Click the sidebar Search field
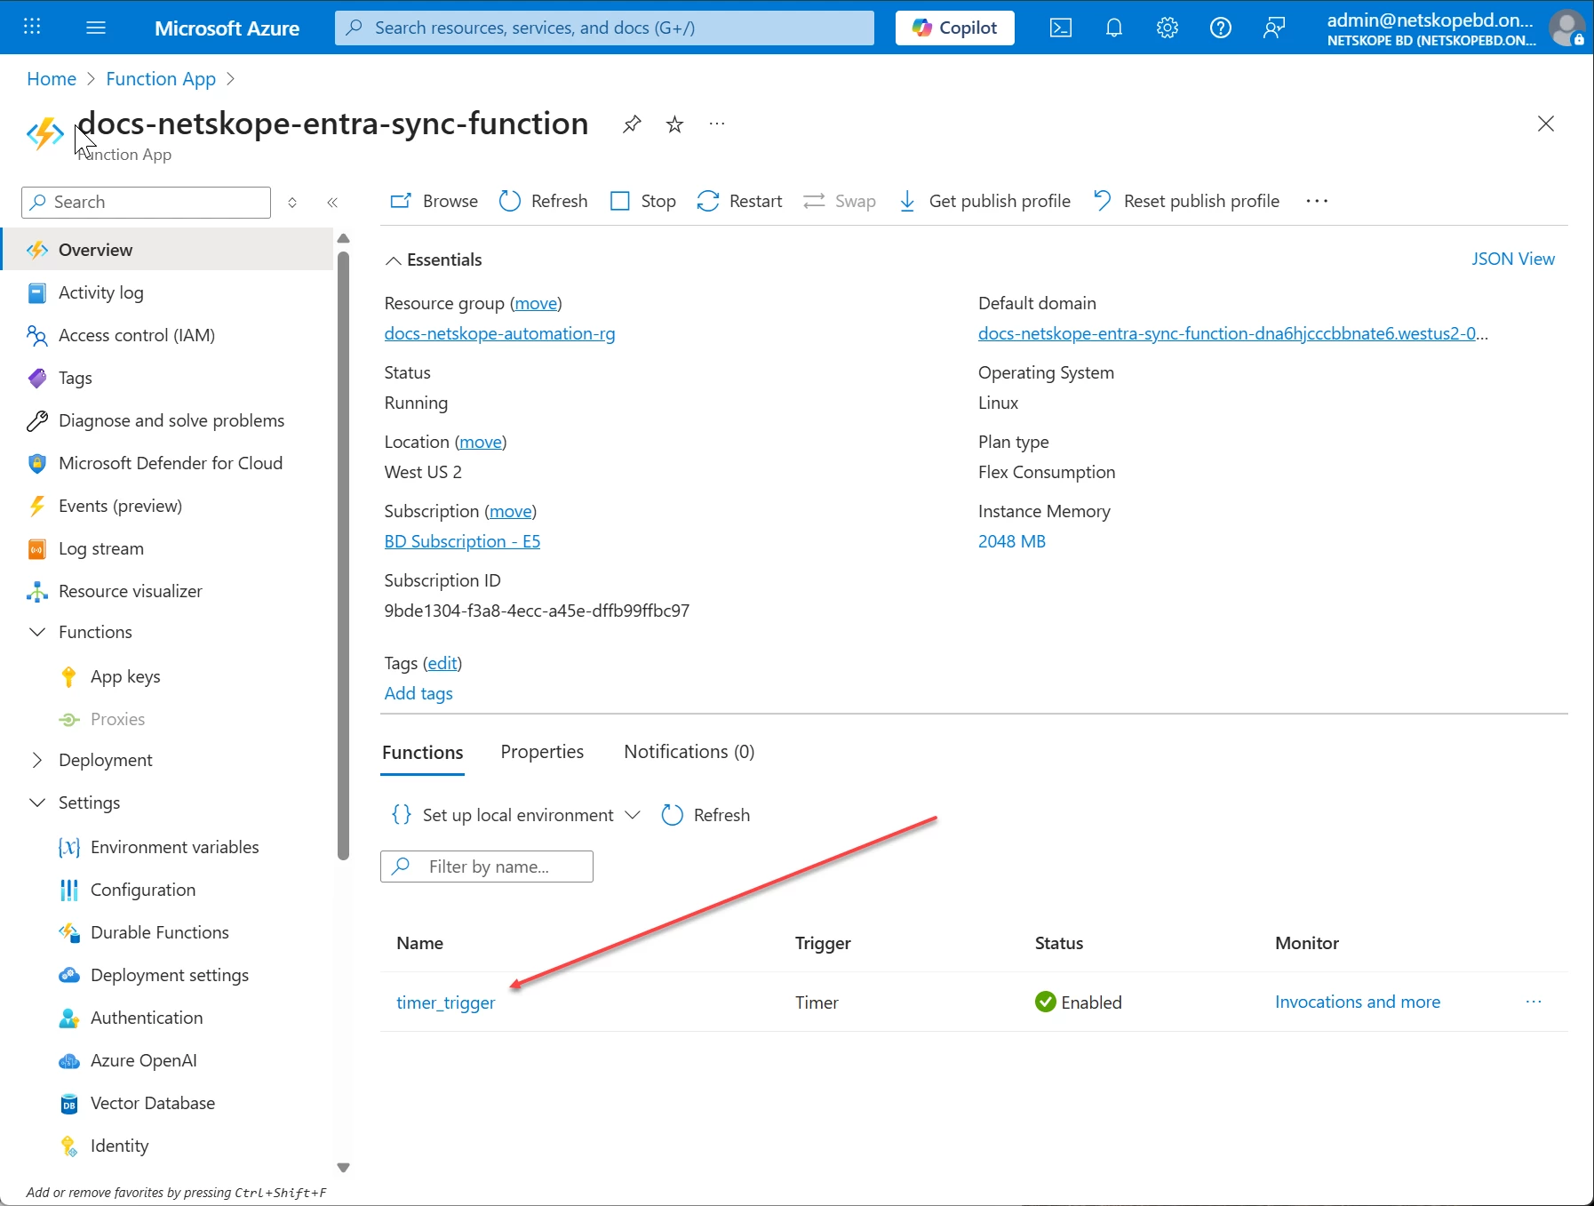Image resolution: width=1594 pixels, height=1206 pixels. 146,203
